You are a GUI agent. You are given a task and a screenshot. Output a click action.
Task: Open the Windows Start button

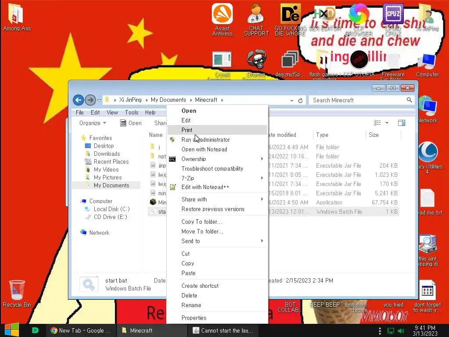(11, 330)
